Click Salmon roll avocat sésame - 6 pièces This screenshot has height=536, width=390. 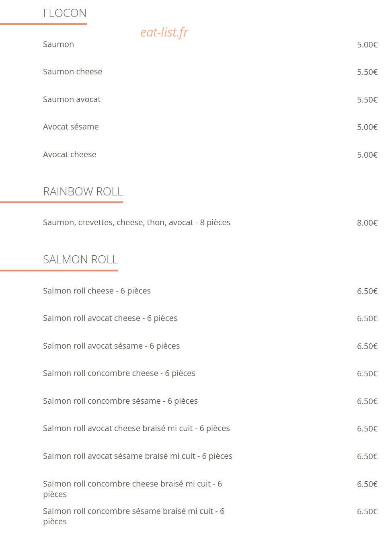tap(111, 346)
